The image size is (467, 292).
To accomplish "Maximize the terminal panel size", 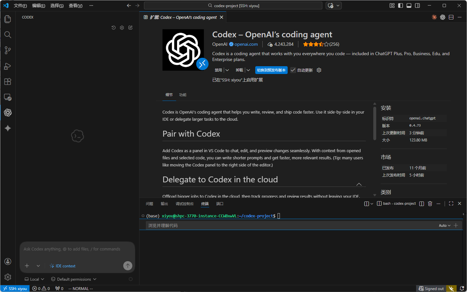I will [x=451, y=203].
